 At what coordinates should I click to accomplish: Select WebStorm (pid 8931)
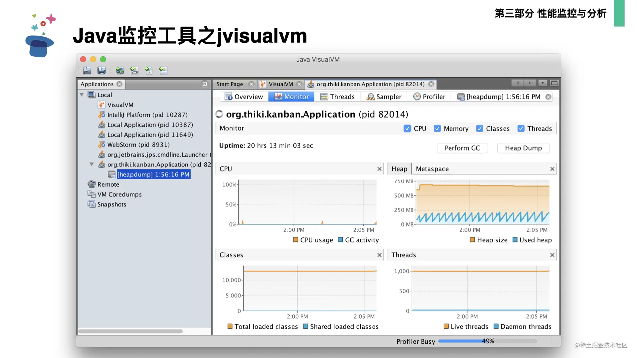click(x=138, y=145)
